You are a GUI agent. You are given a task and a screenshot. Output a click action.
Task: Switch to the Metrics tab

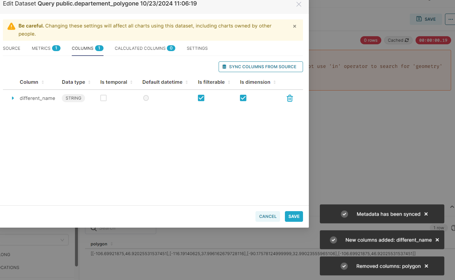(46, 48)
